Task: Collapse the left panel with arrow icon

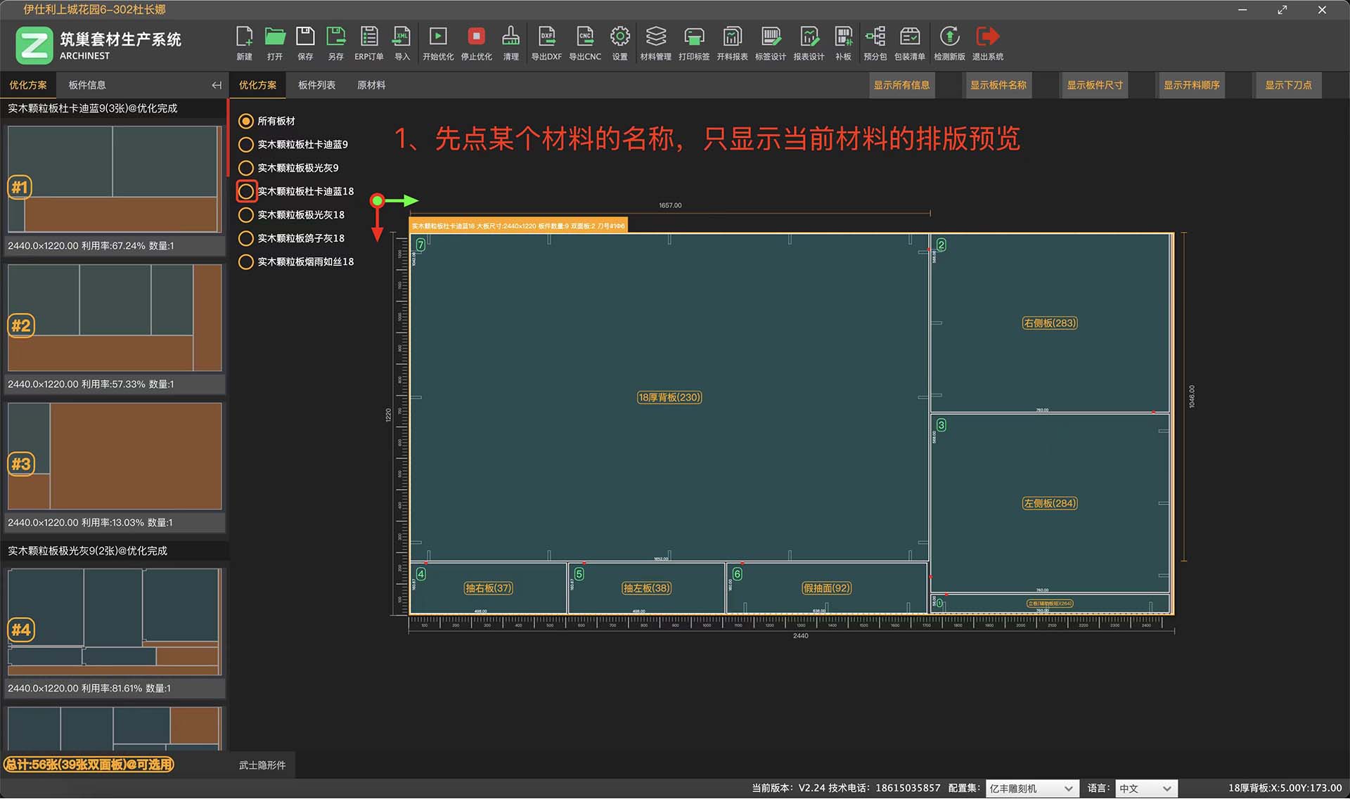Action: click(217, 85)
